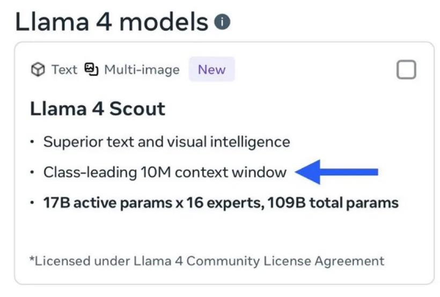Click the blue arrow pointing at context window
The height and width of the screenshot is (297, 440).
336,172
